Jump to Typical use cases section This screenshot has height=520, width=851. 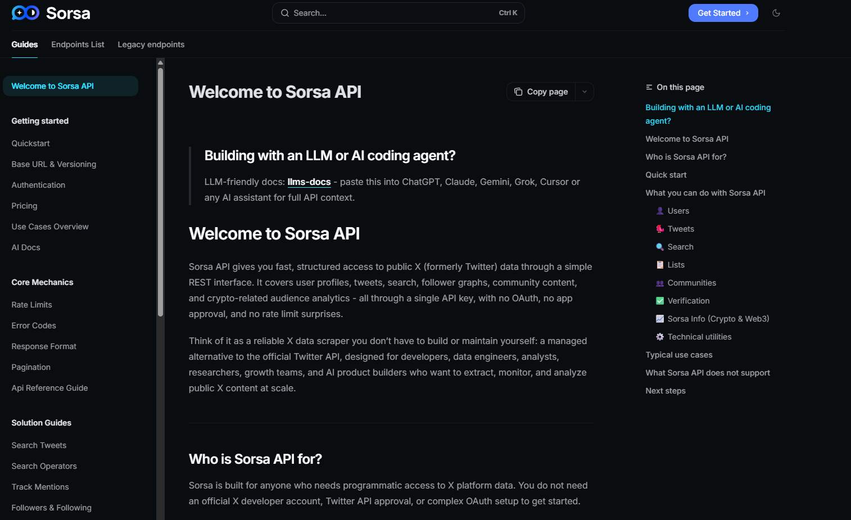pos(679,355)
